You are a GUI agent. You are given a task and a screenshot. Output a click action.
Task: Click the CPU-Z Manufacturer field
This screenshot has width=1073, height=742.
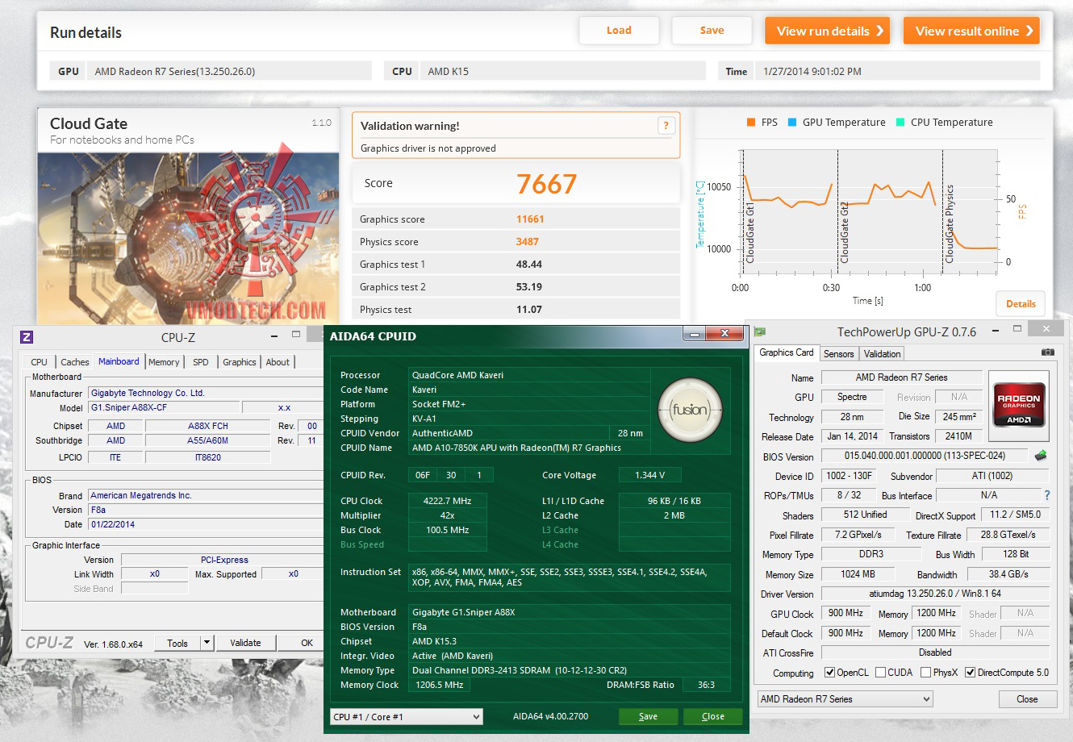click(x=205, y=393)
